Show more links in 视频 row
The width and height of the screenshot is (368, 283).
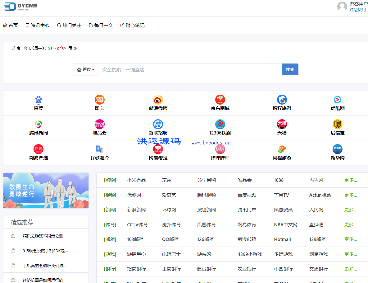[x=350, y=195]
